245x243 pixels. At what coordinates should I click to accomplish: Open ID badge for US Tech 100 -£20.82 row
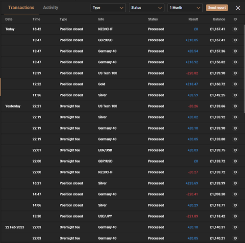click(235, 73)
